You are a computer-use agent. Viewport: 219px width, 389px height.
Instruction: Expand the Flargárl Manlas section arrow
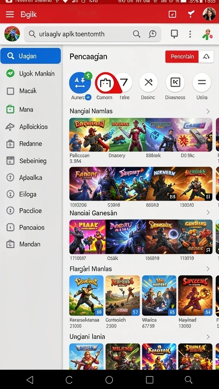(208, 269)
